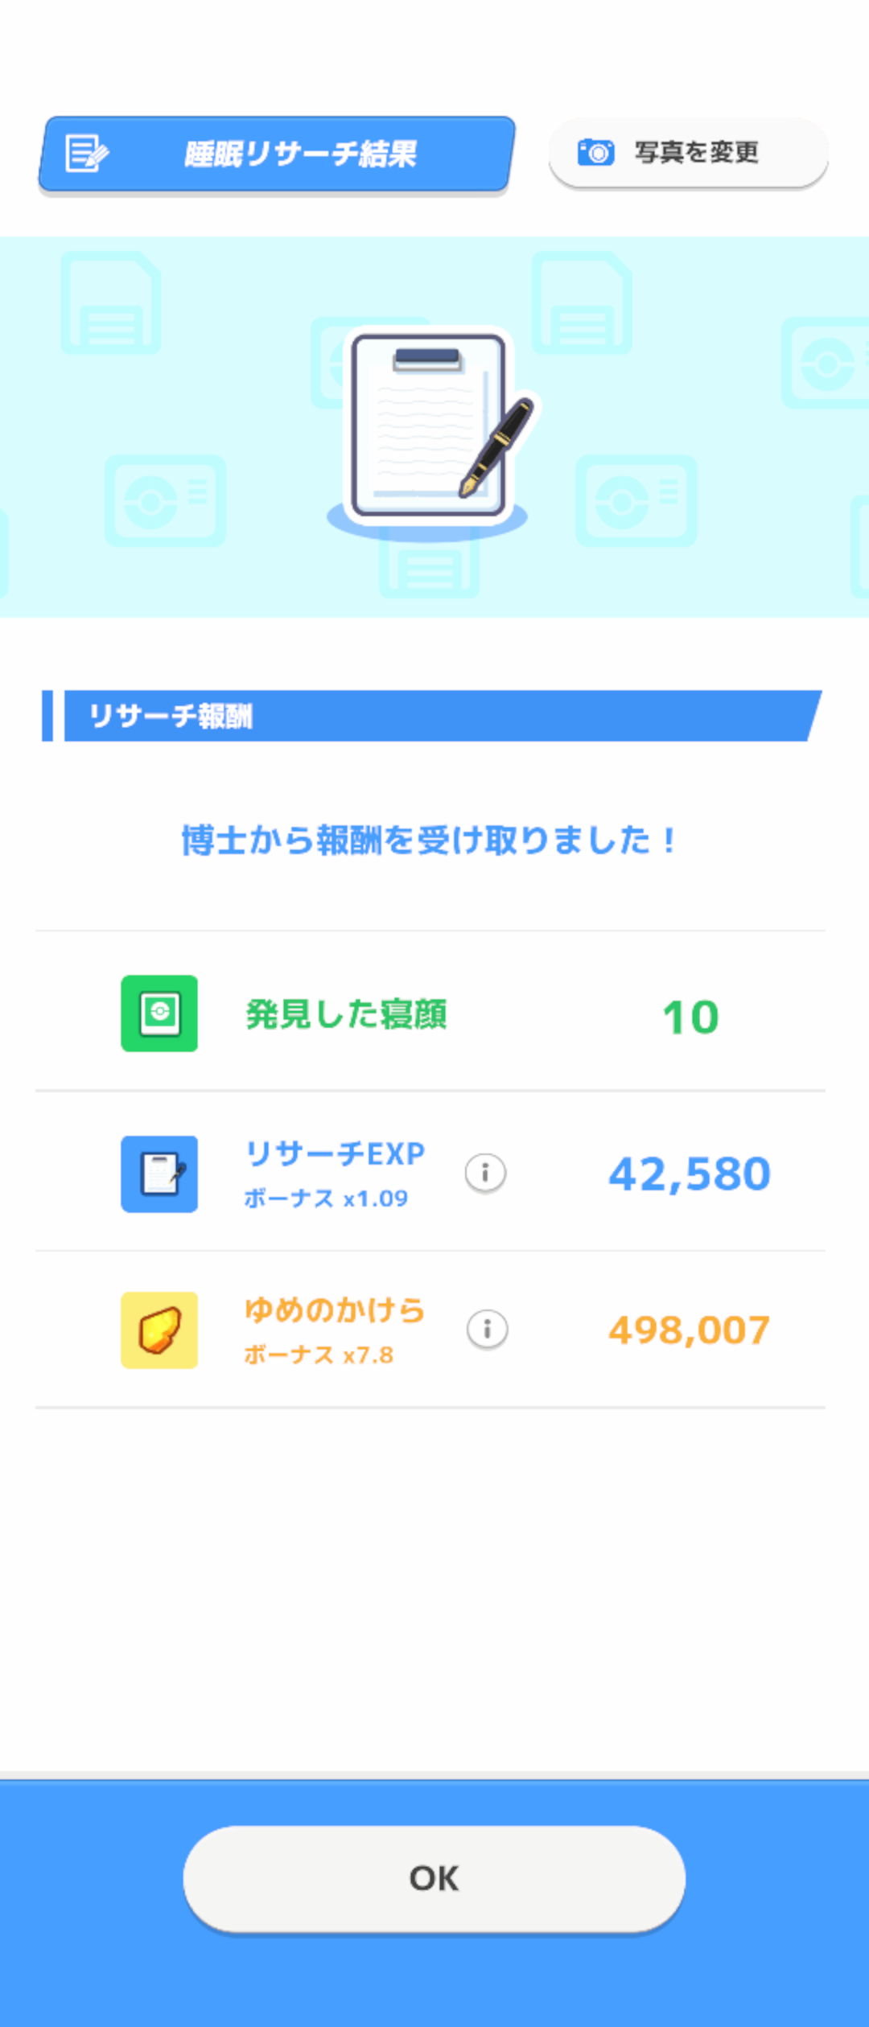869x2027 pixels.
Task: Select the 睡眠リサーチ結果 header tab
Action: point(299,154)
